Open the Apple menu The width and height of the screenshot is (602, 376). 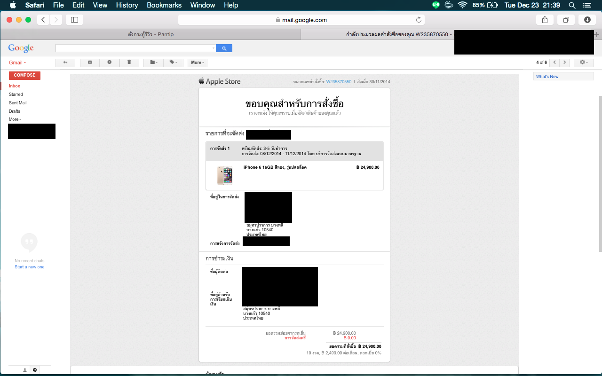click(13, 5)
